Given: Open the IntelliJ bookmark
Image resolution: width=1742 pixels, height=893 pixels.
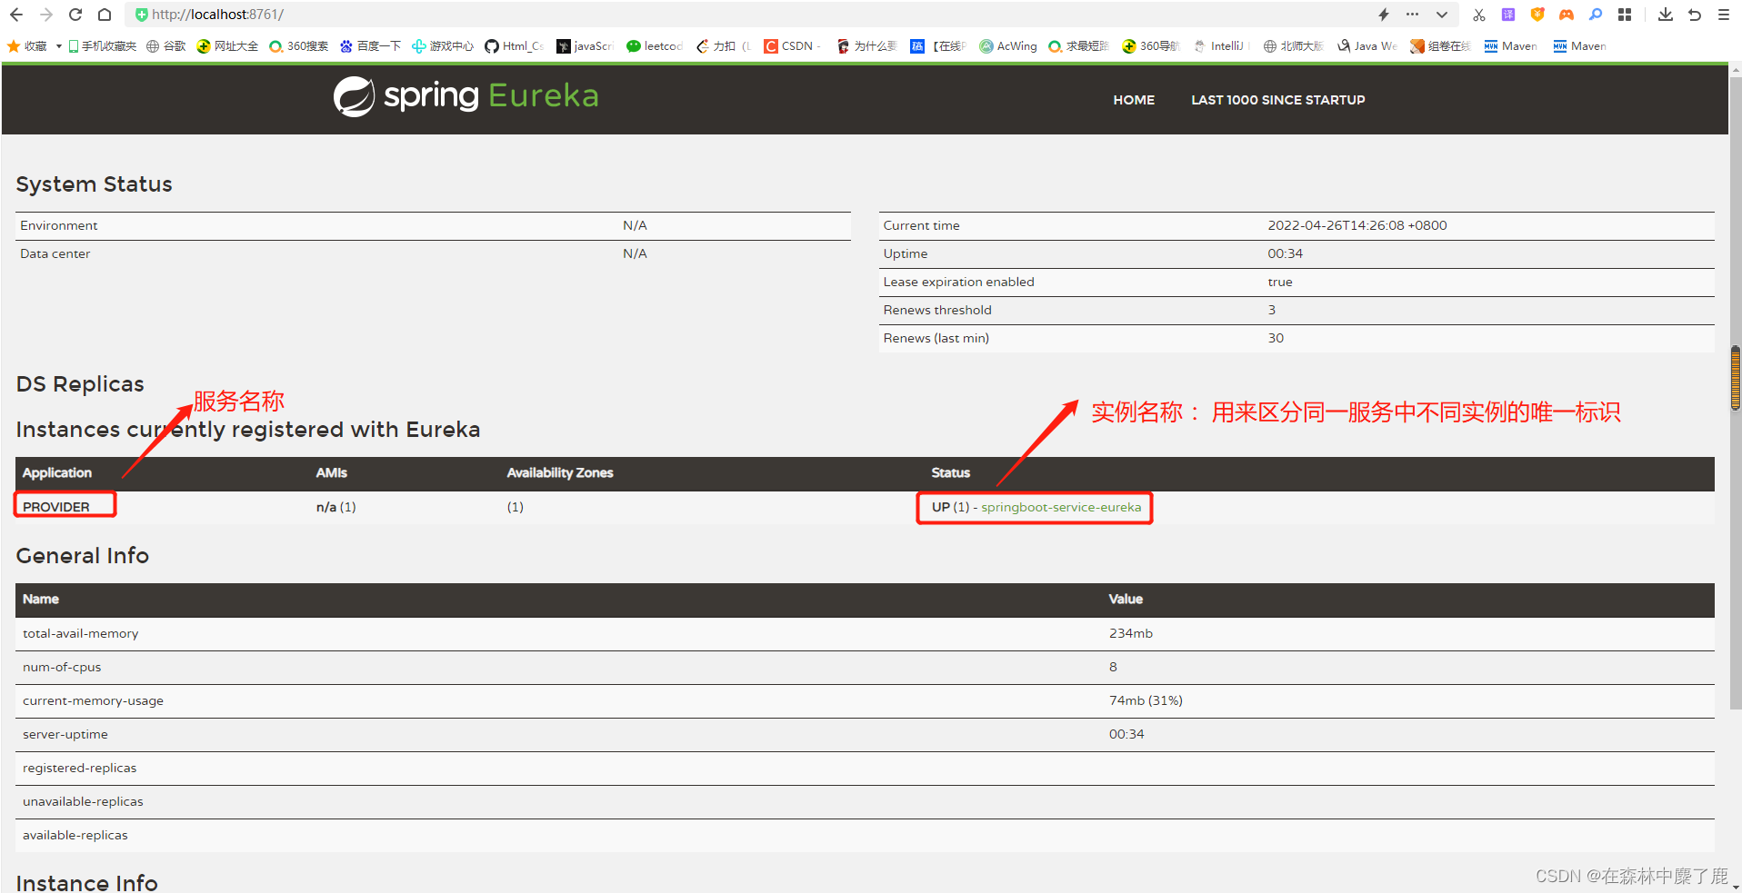Looking at the screenshot, I should pos(1219,46).
